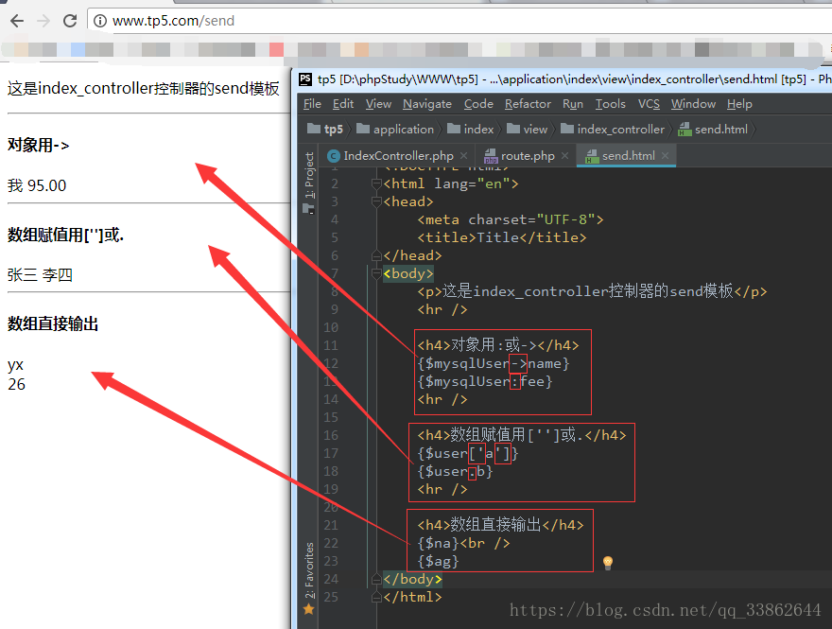This screenshot has width=832, height=629.
Task: Click the title tag line in editor
Action: click(x=502, y=237)
